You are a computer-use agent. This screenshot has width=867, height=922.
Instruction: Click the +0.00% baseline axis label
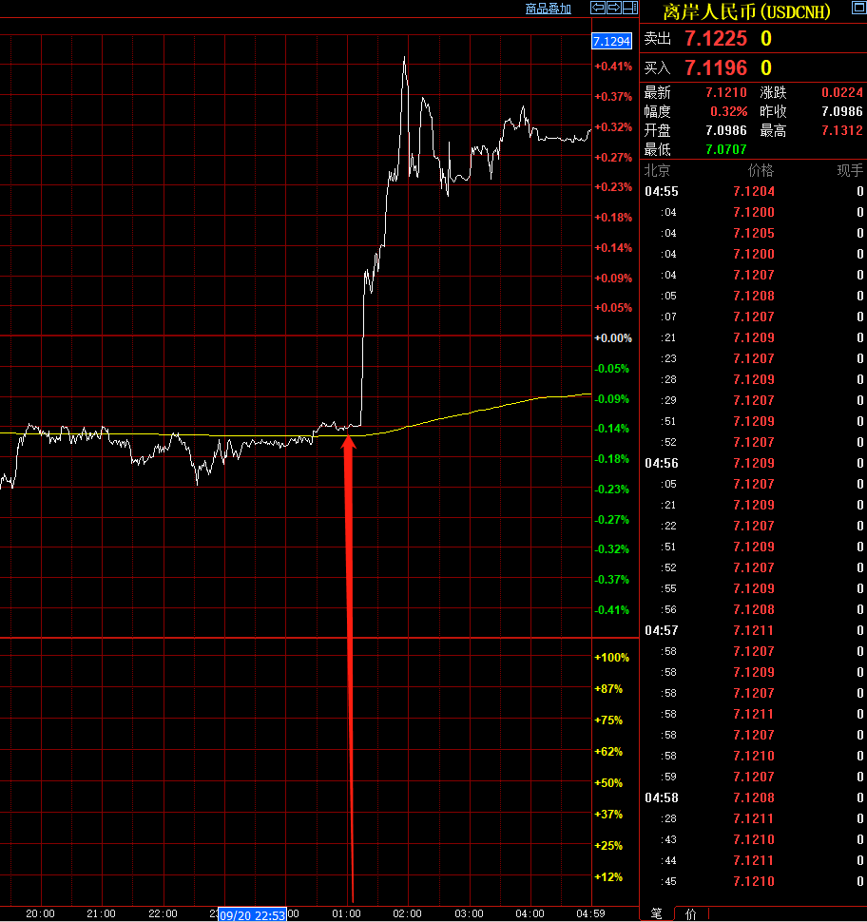pos(613,338)
